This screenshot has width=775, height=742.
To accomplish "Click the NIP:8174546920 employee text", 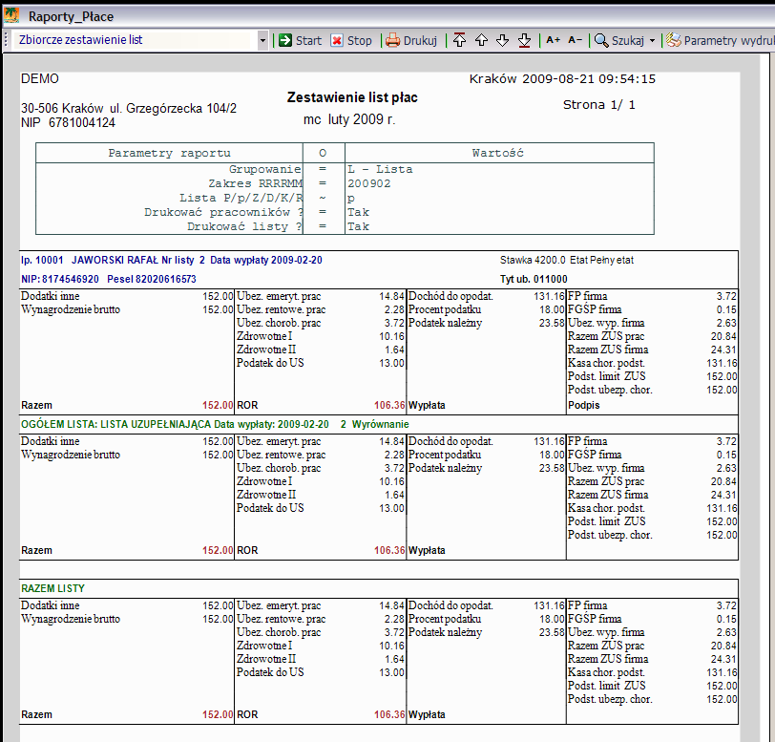I will [x=60, y=279].
